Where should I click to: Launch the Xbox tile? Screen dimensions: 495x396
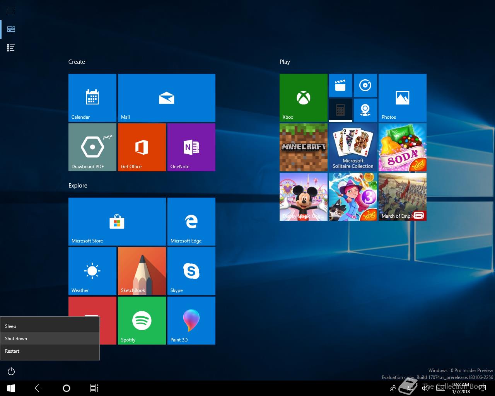pyautogui.click(x=304, y=98)
